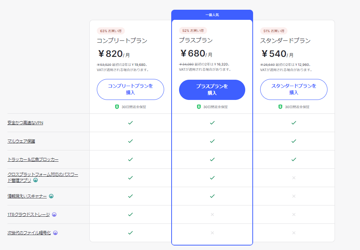Click the icon beside 情報漏えいスキャナー
This screenshot has height=250, width=360.
point(51,196)
